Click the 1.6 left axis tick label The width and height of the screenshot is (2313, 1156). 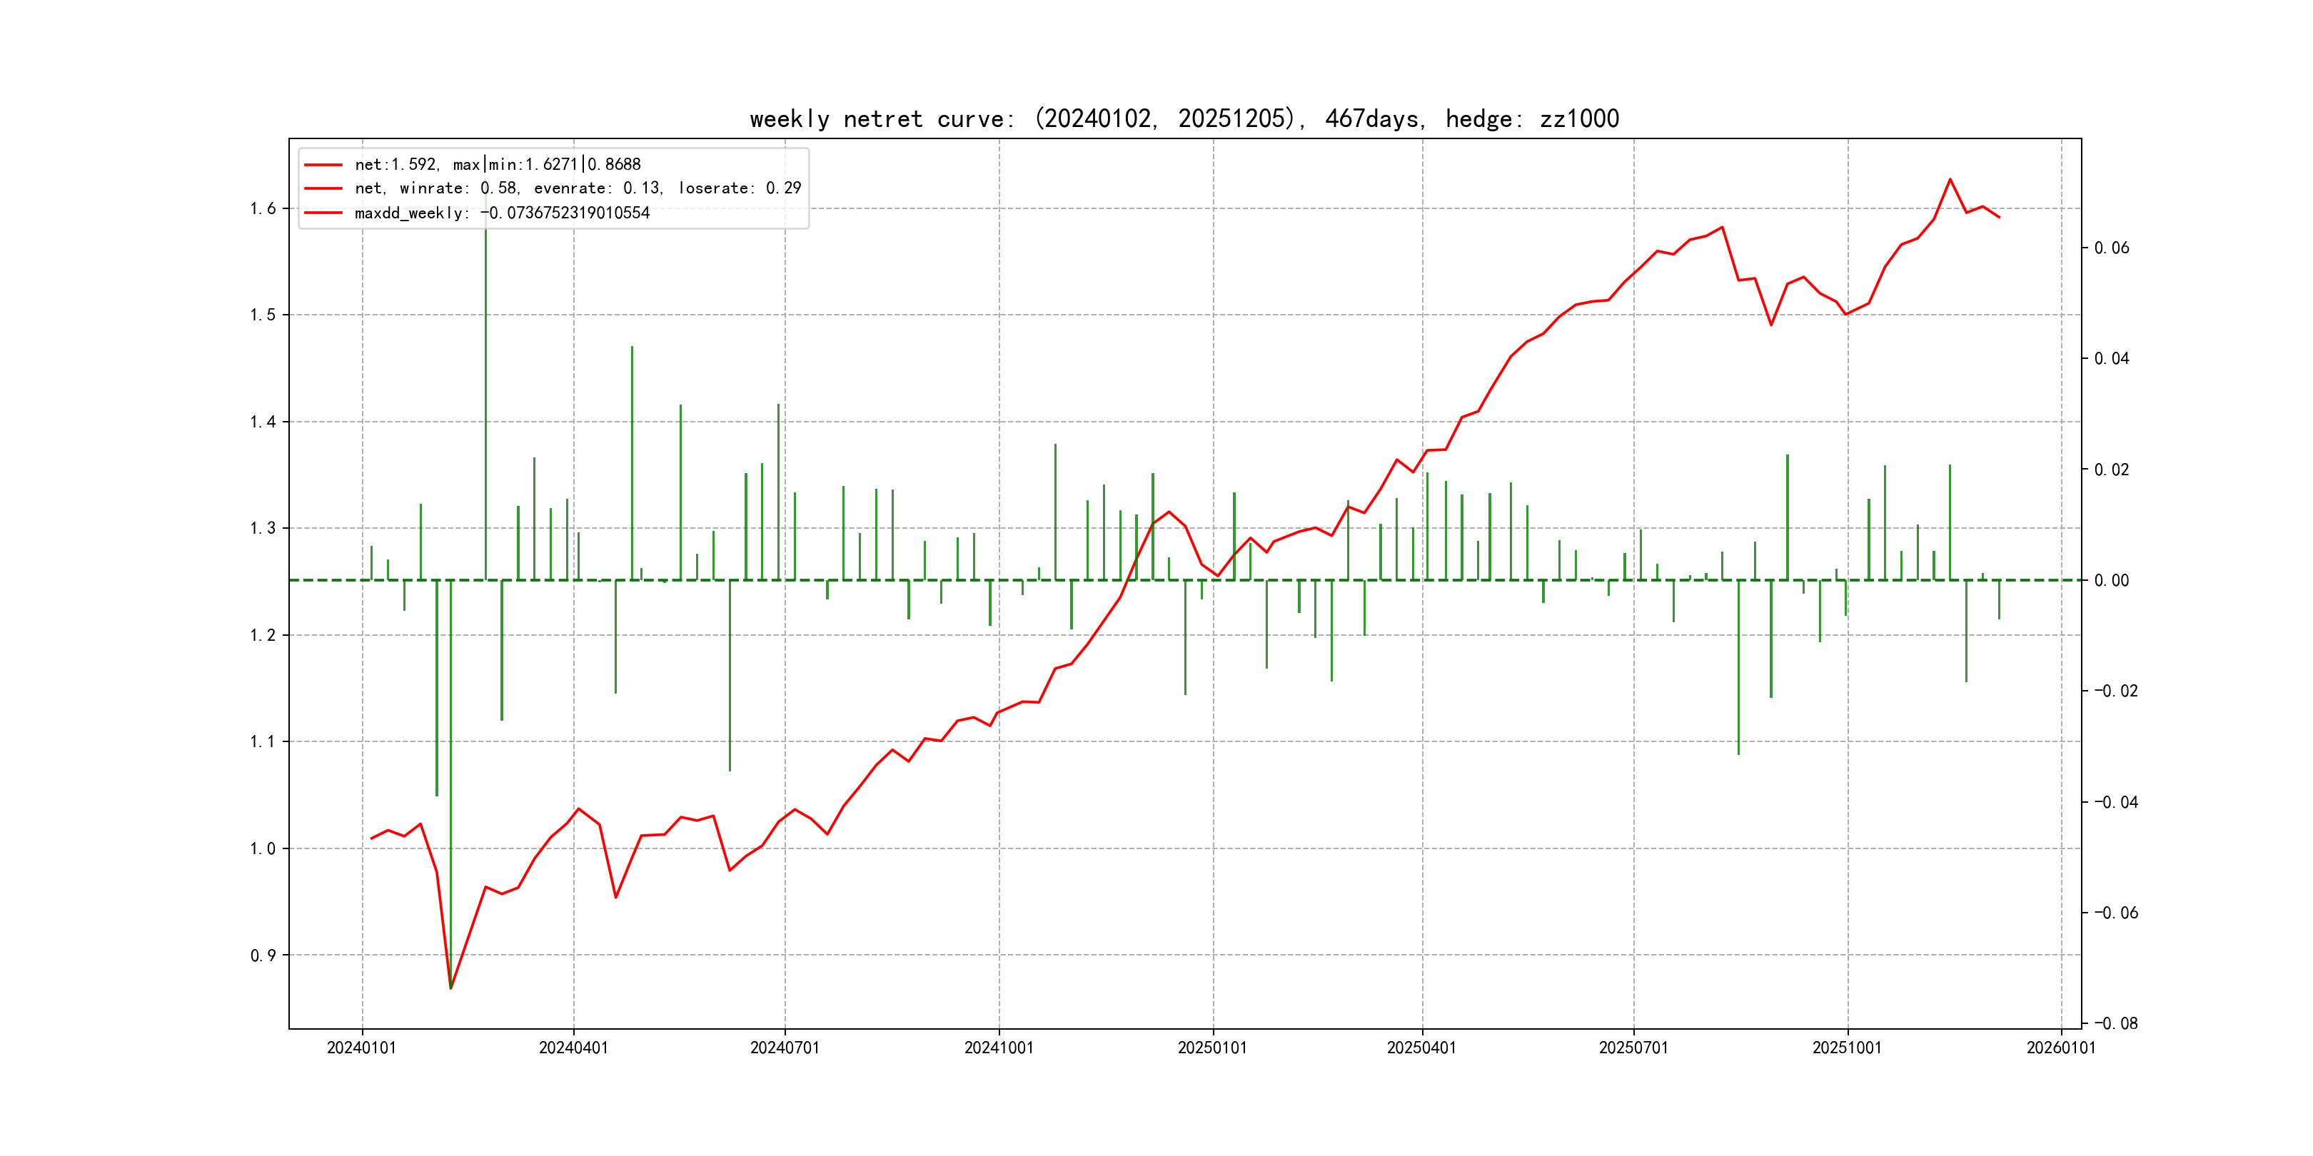click(262, 209)
